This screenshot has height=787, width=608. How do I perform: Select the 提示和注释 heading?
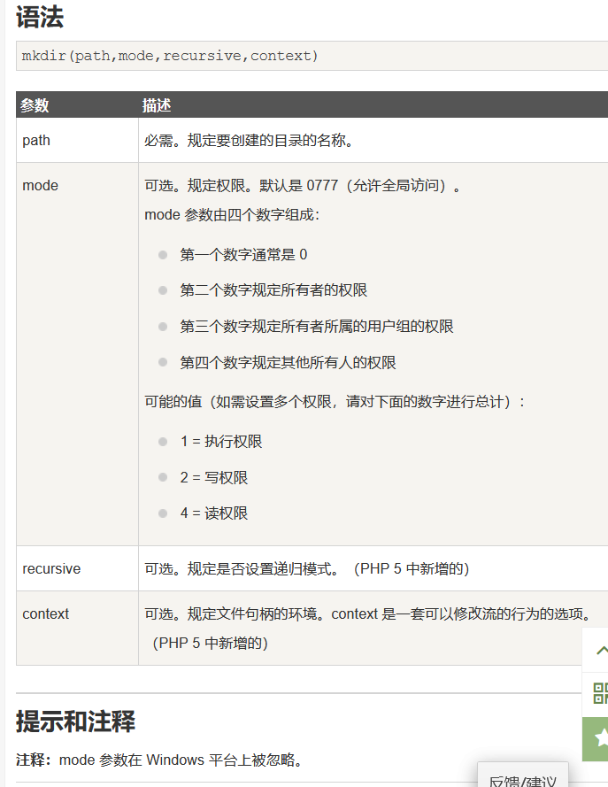[x=76, y=721]
